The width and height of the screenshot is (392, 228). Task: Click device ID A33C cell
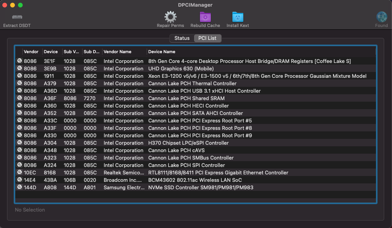click(50, 121)
